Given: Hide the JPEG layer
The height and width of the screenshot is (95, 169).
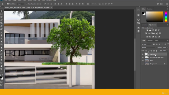Looking at the screenshot, I should [143, 60].
